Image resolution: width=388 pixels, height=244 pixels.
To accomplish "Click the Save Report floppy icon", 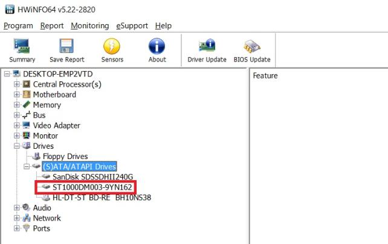I will click(x=66, y=46).
